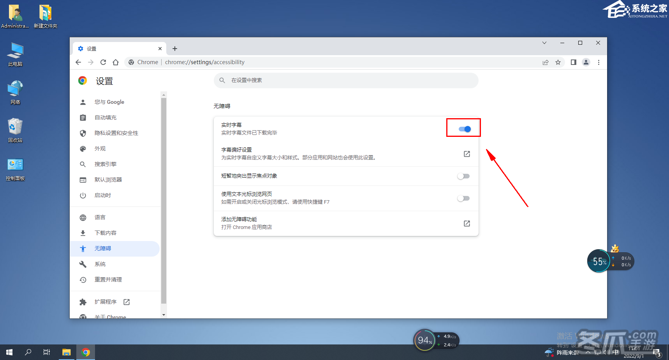
Task: Select 此电脑 desktop icon
Action: click(x=15, y=54)
